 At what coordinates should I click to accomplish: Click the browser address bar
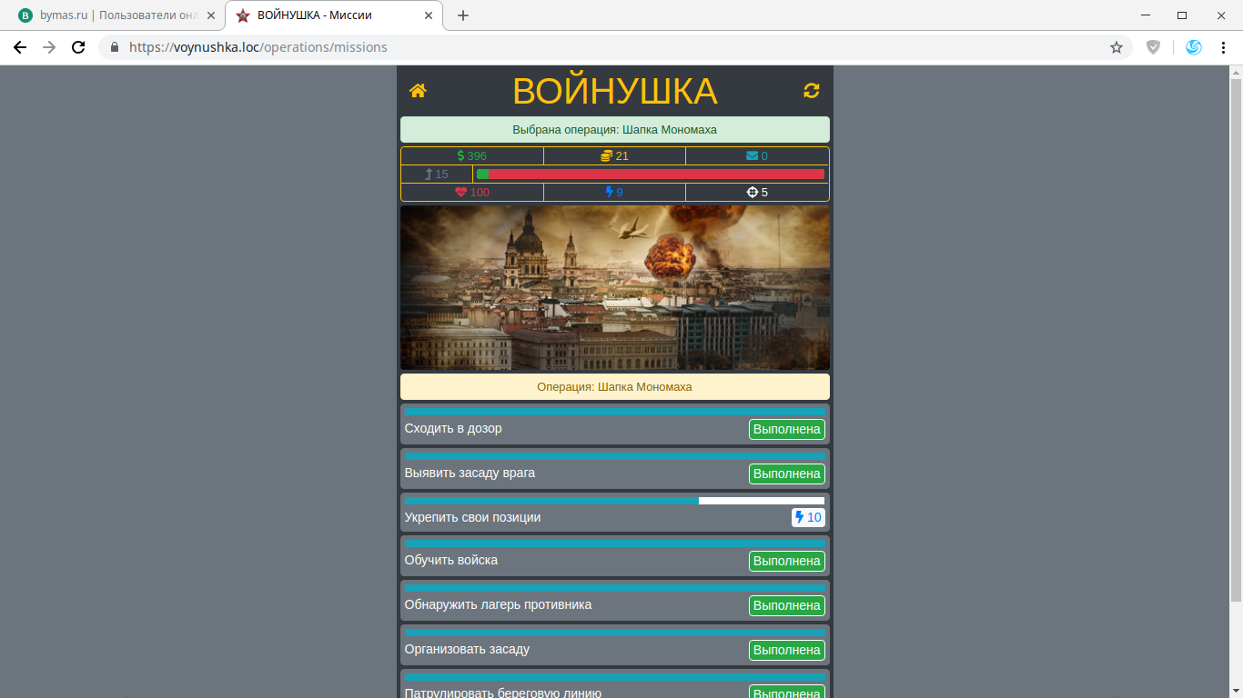point(601,47)
